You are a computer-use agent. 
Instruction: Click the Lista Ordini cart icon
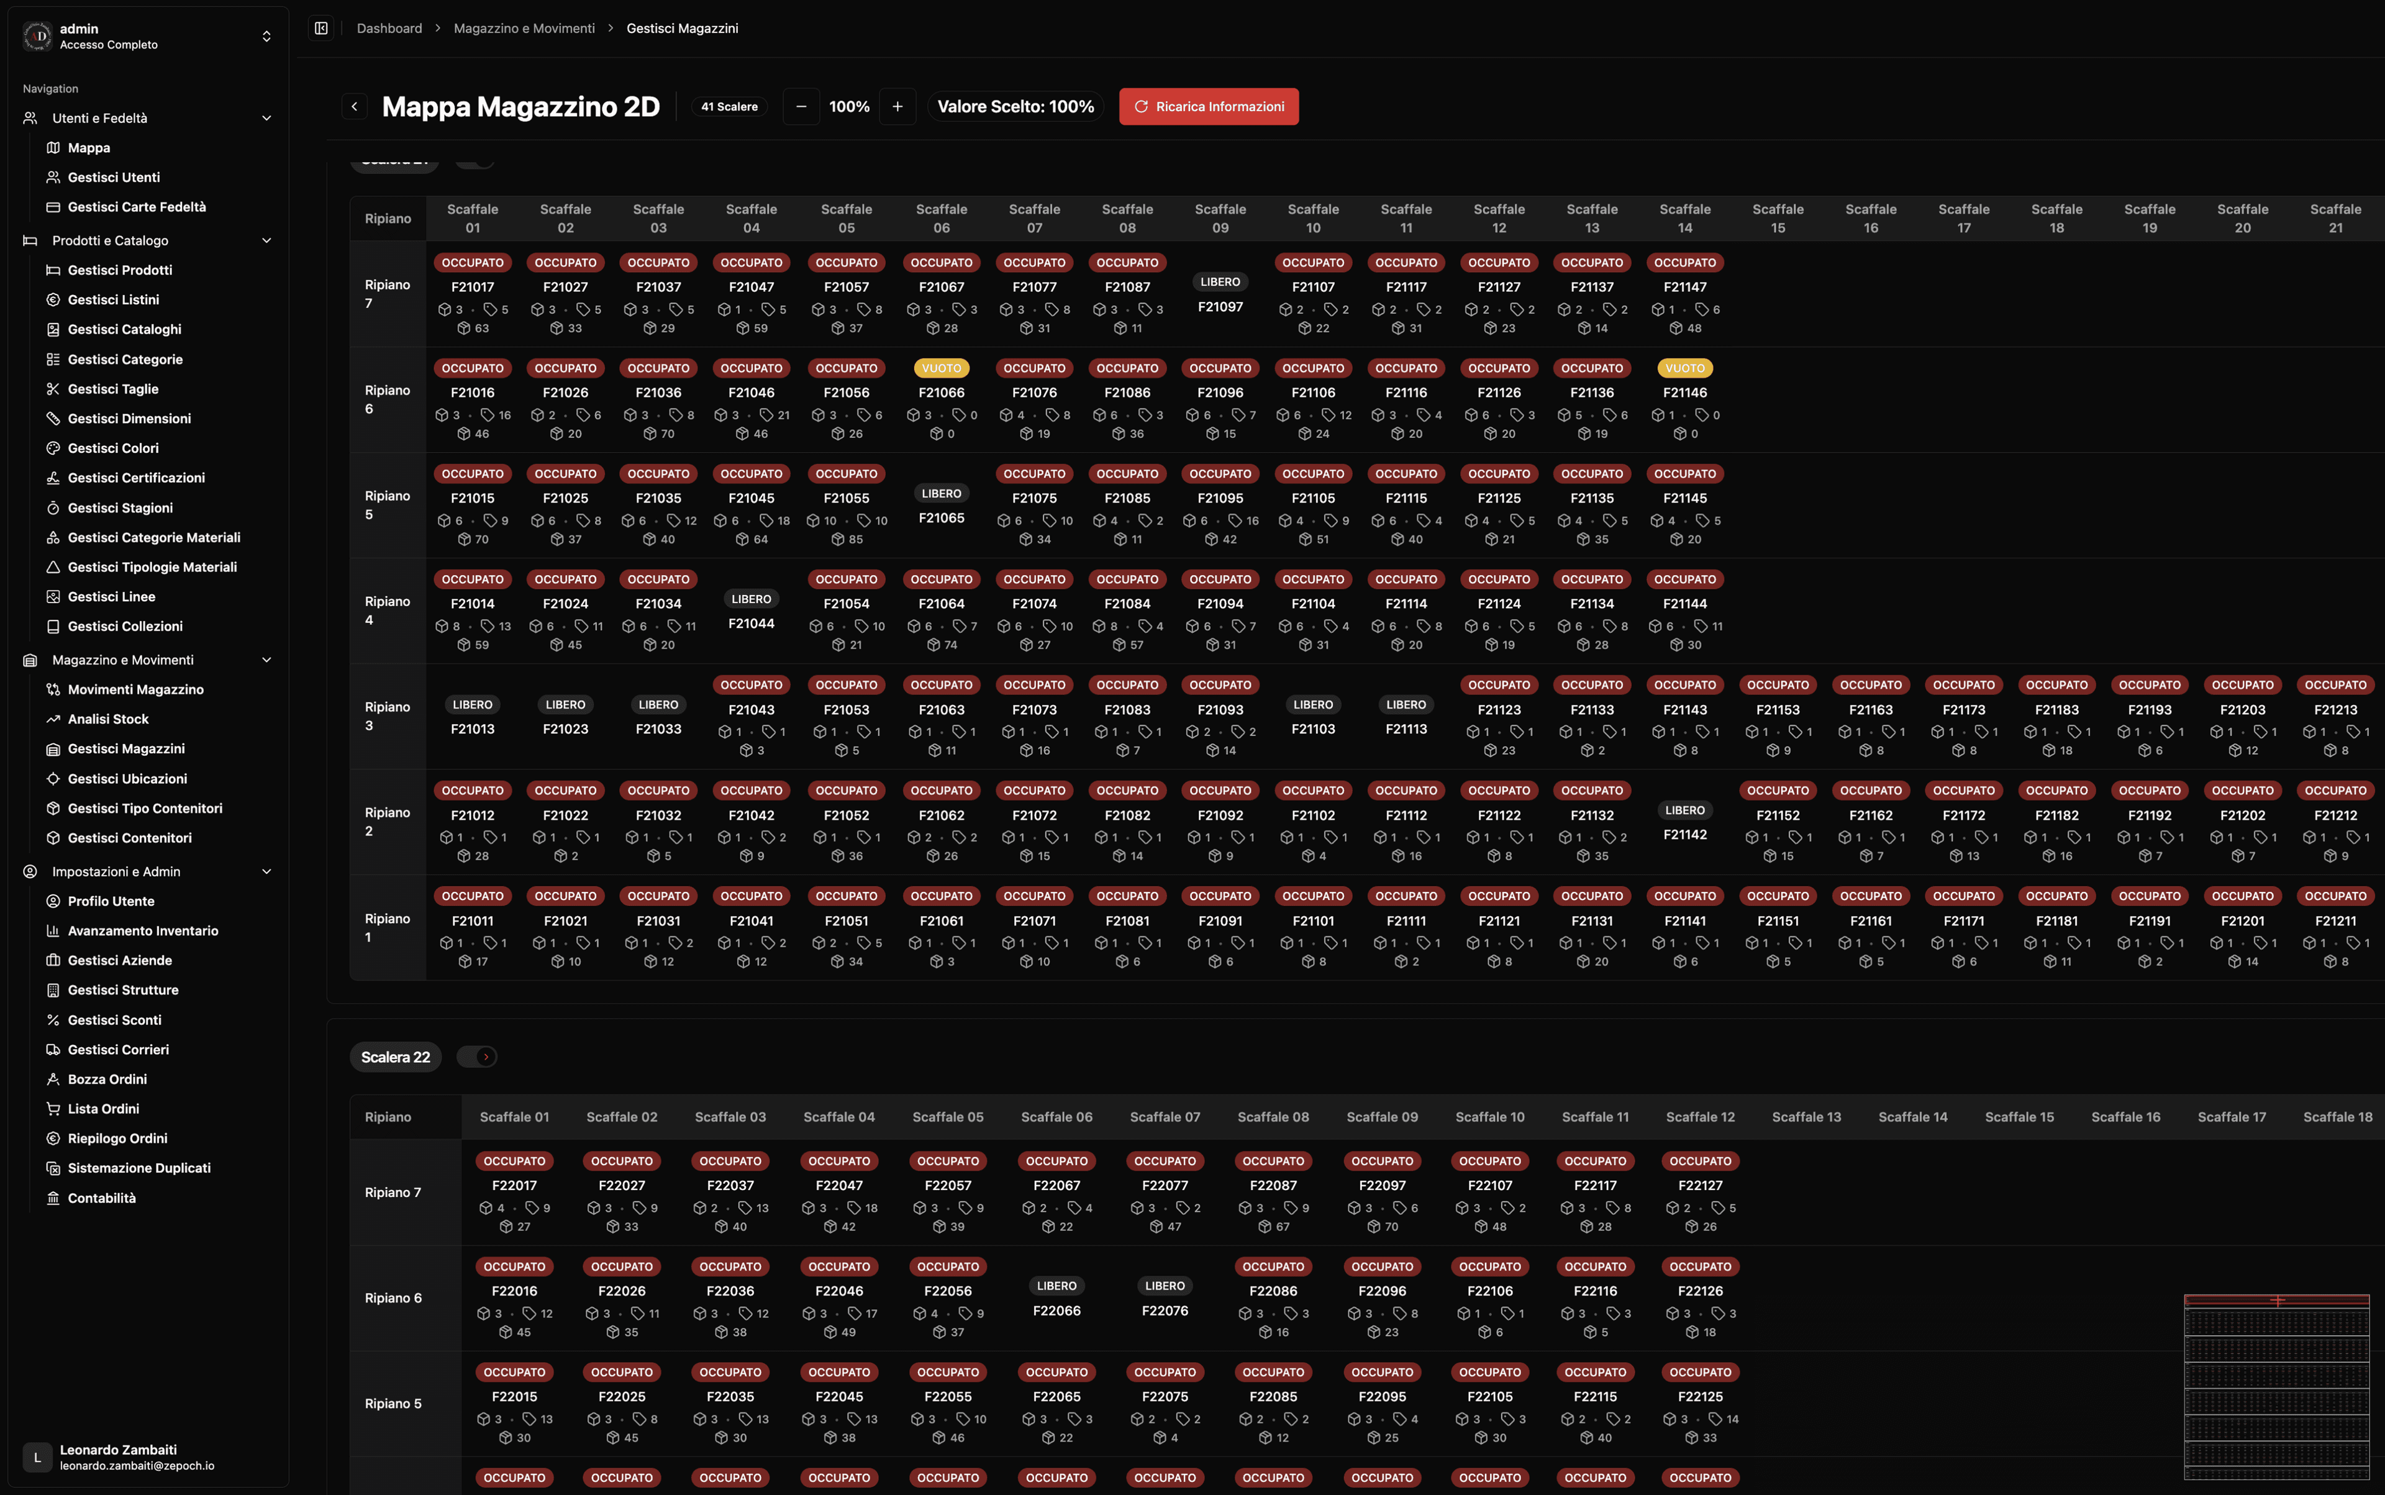click(53, 1109)
